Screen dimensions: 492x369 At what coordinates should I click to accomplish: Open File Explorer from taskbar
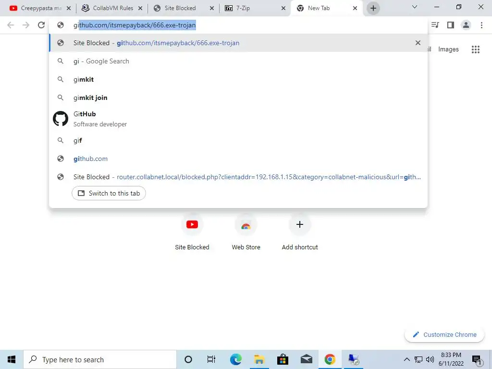[259, 359]
